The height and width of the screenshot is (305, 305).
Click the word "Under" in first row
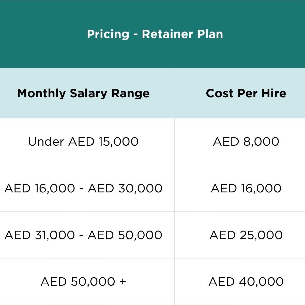click(x=46, y=142)
